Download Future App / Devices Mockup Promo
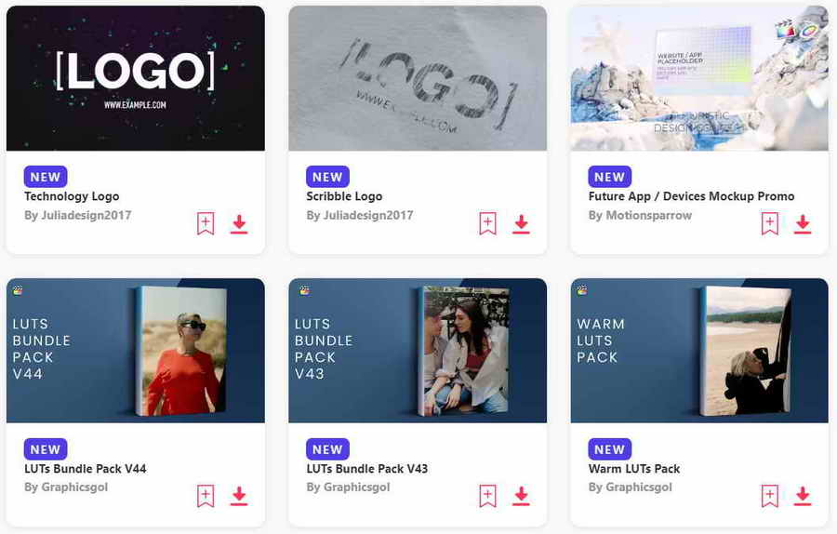Viewport: 837px width, 534px height. click(x=803, y=224)
